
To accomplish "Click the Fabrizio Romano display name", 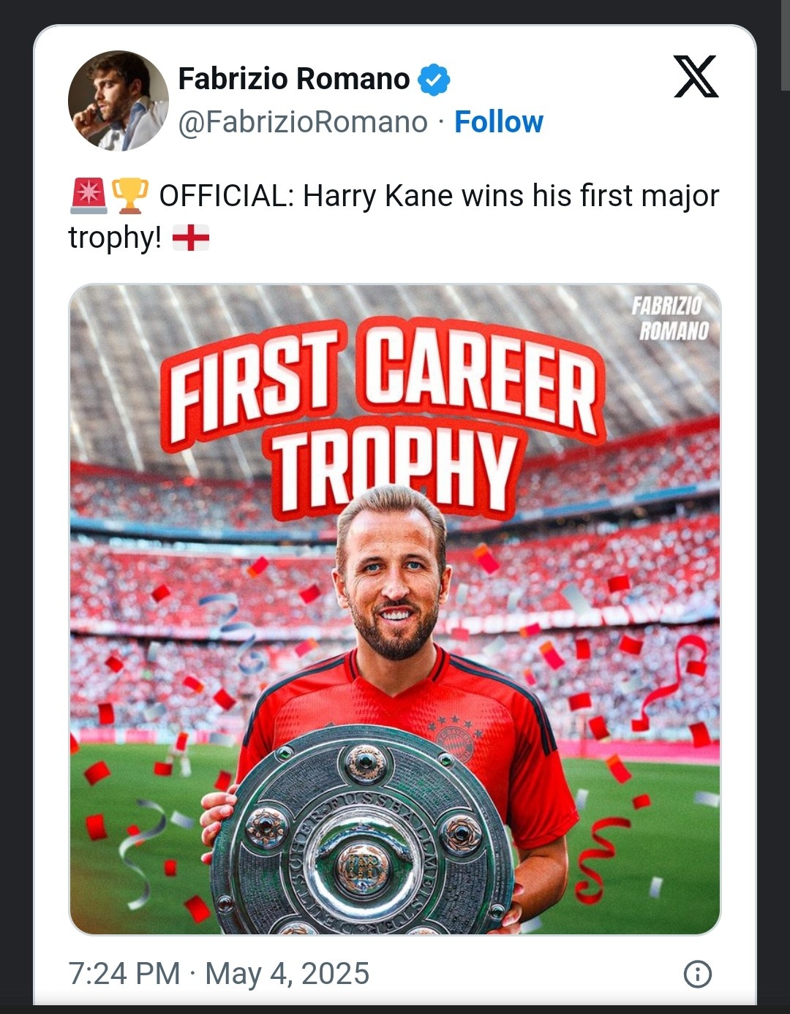I will [x=293, y=79].
